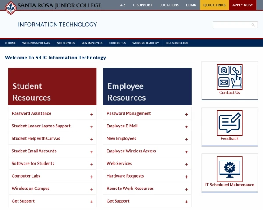Expand plus icon beside Password Management
Image resolution: width=263 pixels, height=210 pixels.
(x=187, y=114)
